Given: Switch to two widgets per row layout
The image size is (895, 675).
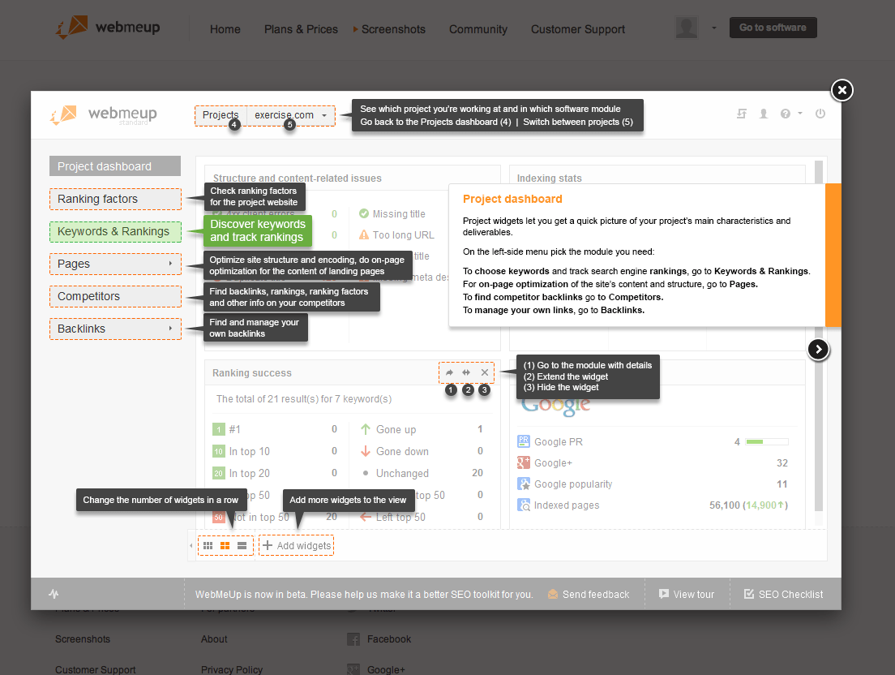Looking at the screenshot, I should click(x=225, y=546).
